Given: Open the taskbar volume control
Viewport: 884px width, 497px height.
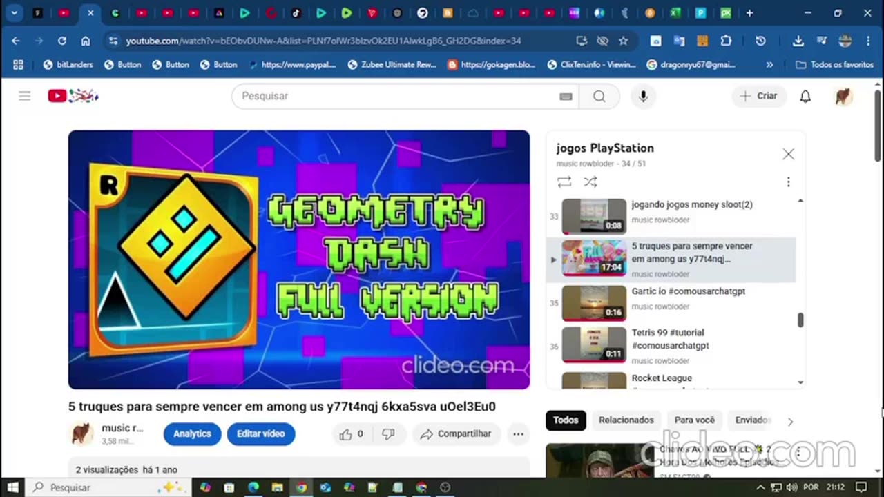Looking at the screenshot, I should coord(791,487).
